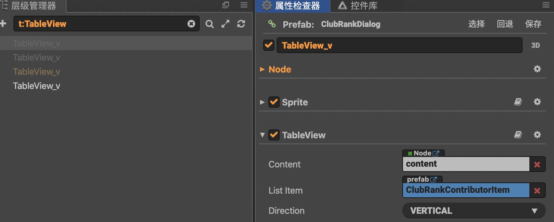Switch to the 控件库 tab
The width and height of the screenshot is (554, 222).
[x=358, y=6]
